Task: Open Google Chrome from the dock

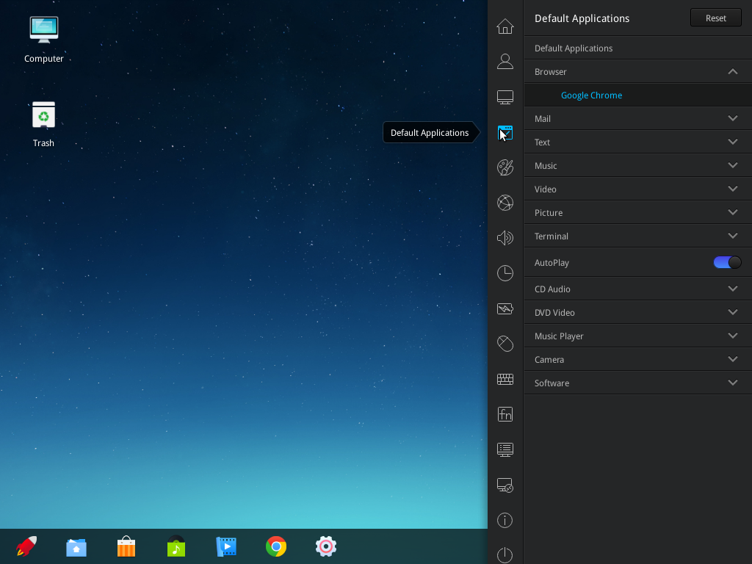Action: pyautogui.click(x=276, y=546)
